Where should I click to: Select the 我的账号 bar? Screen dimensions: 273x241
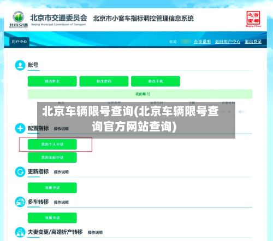pos(140,94)
